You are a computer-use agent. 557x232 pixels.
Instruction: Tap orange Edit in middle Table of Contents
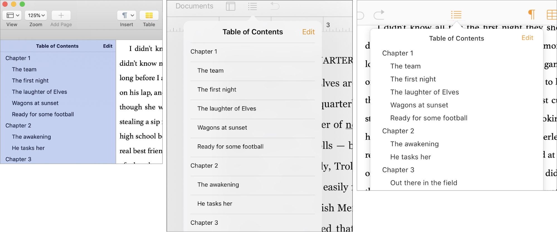coord(308,32)
